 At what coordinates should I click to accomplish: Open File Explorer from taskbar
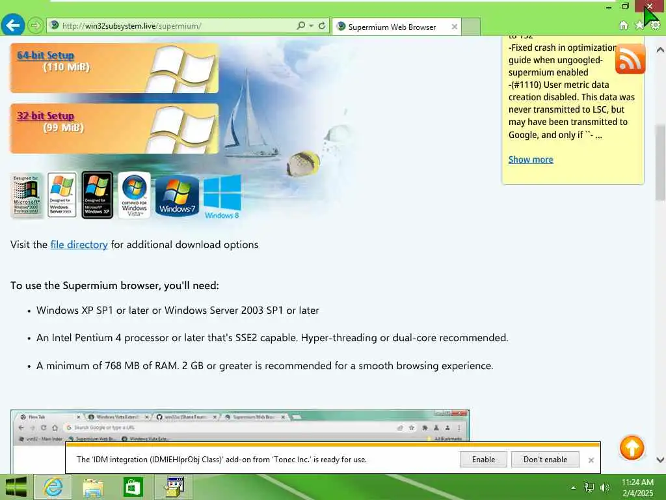(x=92, y=487)
